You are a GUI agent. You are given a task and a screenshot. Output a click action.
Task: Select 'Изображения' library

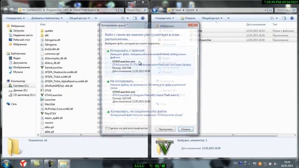coord(21,67)
